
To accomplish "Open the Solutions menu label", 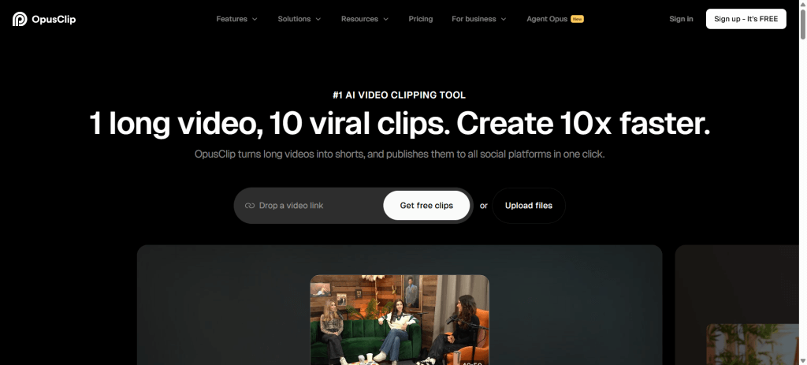I will [294, 19].
